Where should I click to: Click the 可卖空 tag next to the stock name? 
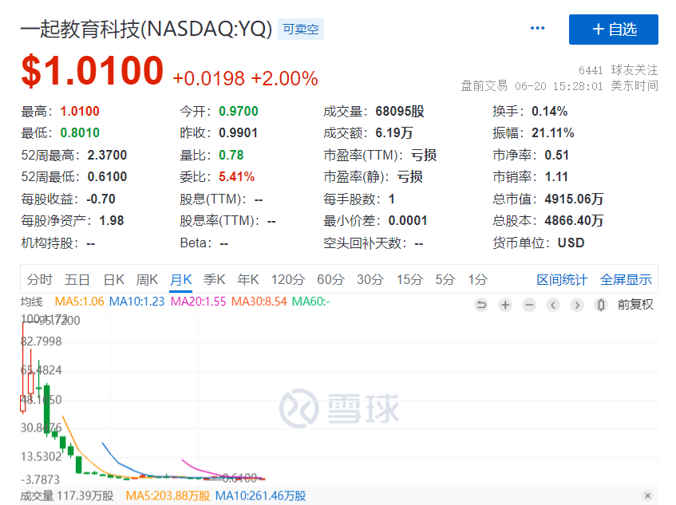[300, 30]
